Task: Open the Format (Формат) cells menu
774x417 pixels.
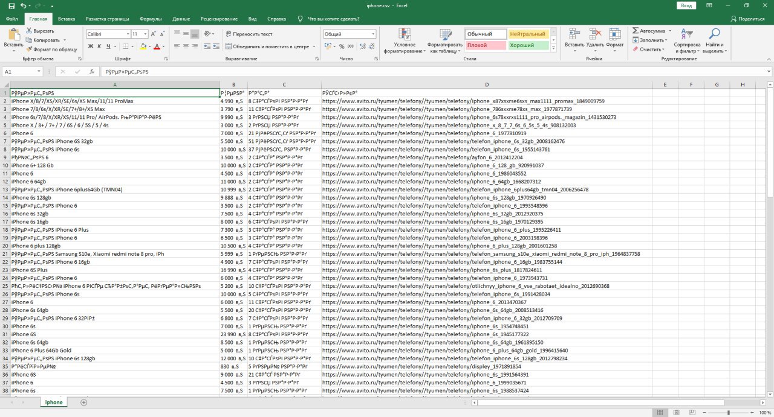Action: point(615,39)
